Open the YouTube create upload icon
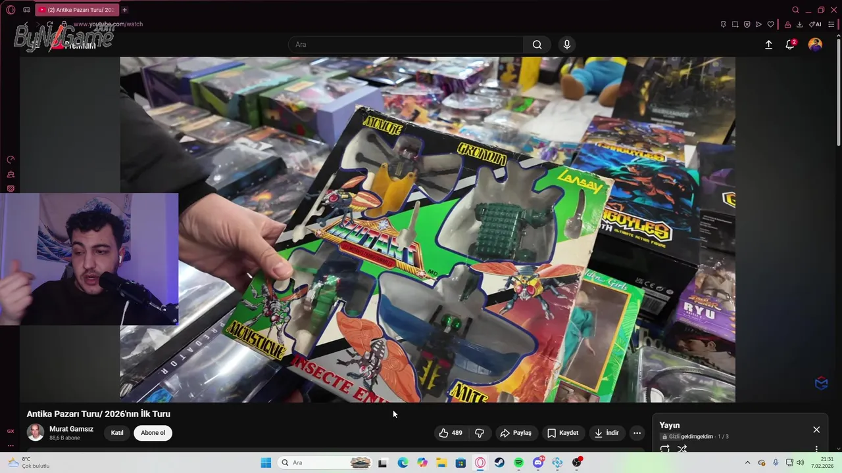842x473 pixels. click(x=768, y=45)
